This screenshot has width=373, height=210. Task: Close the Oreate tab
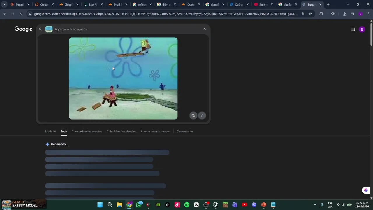[x=53, y=4]
